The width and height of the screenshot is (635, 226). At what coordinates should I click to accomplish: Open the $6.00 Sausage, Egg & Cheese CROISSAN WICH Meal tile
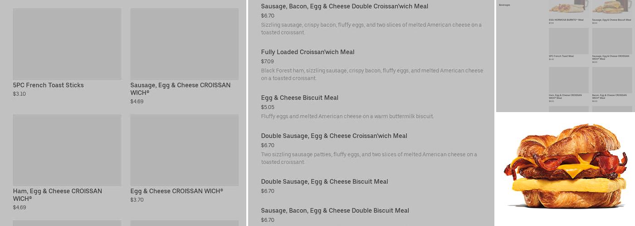[612, 41]
